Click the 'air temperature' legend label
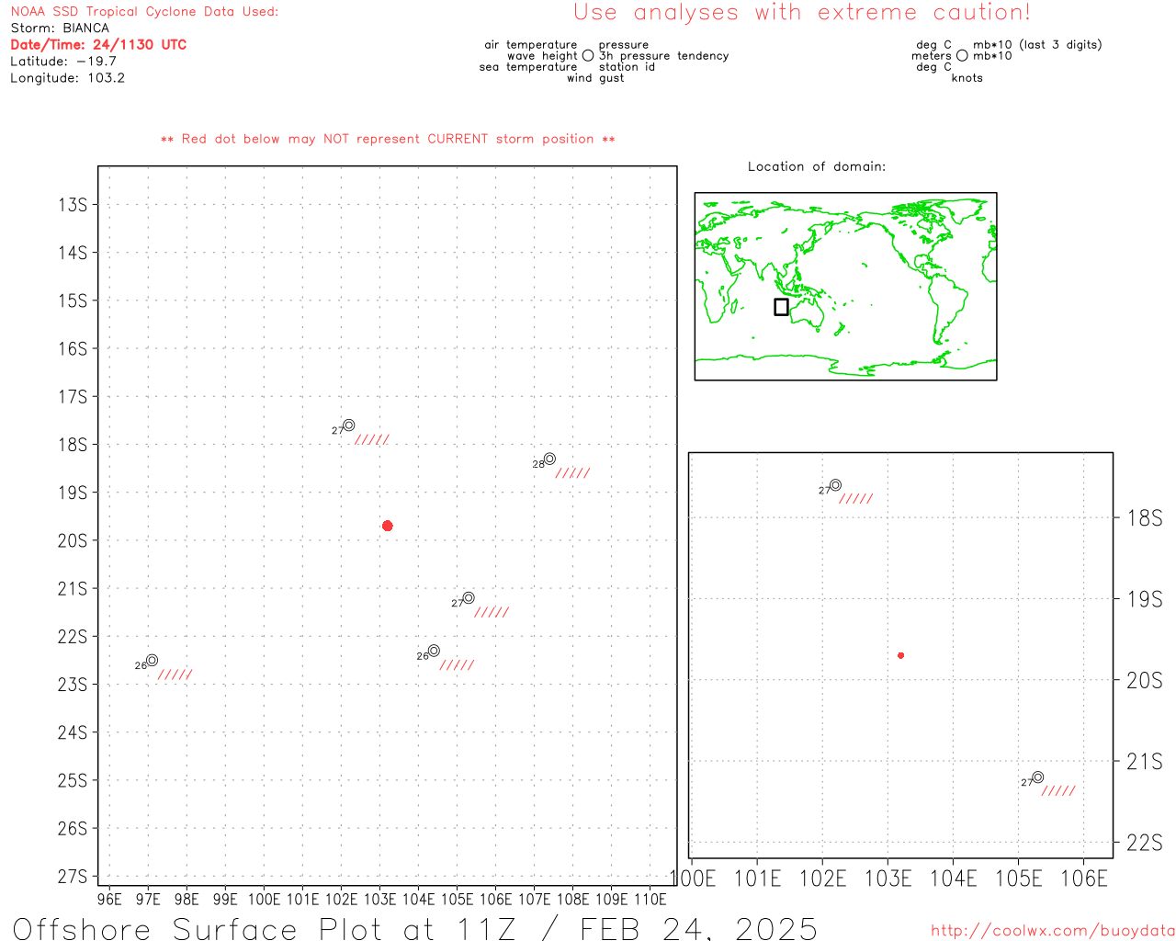The width and height of the screenshot is (1176, 941). click(531, 45)
